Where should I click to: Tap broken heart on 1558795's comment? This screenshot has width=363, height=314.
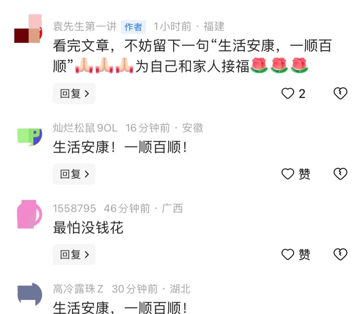[340, 254]
